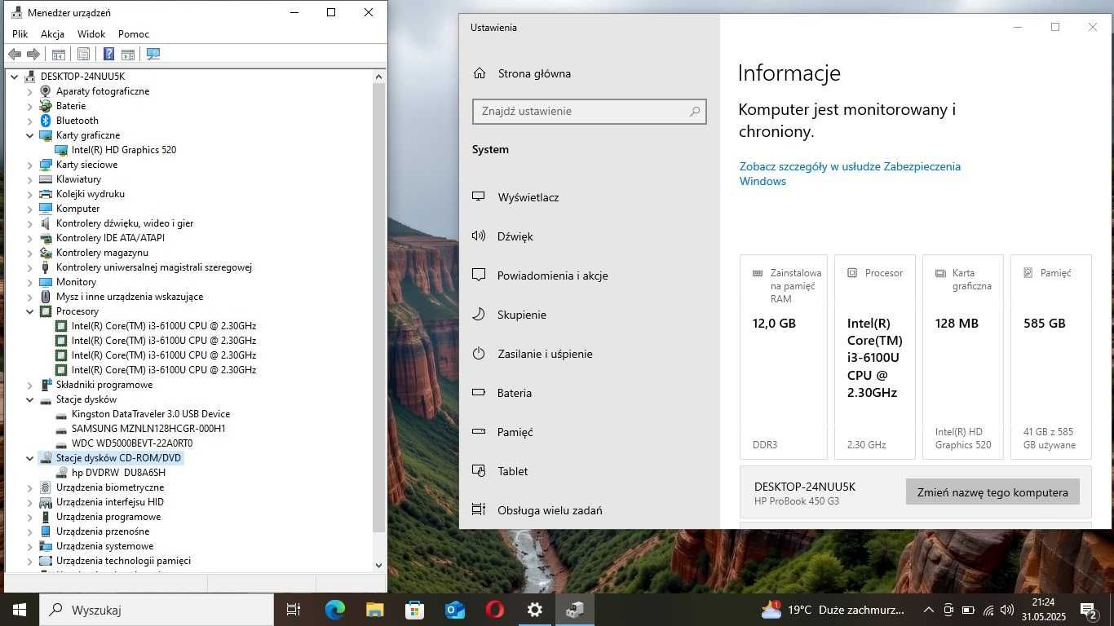The image size is (1114, 626).
Task: Go back using Device Manager's back arrow
Action: click(15, 55)
